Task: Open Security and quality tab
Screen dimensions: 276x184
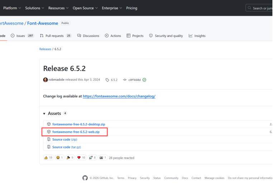Action: (x=166, y=36)
